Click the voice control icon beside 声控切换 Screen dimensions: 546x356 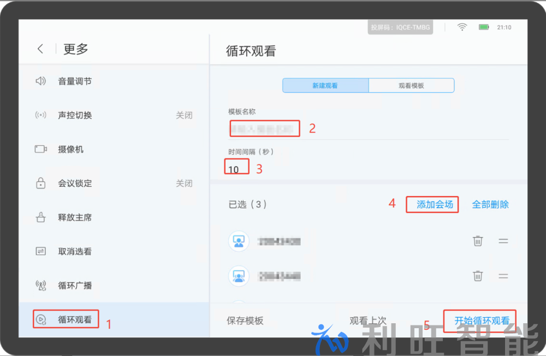(x=41, y=115)
